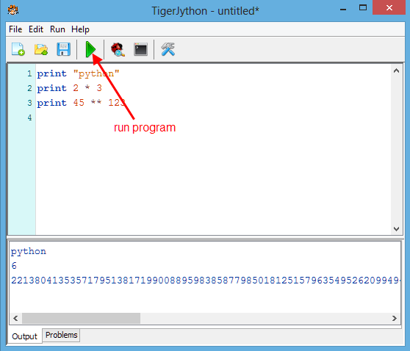The image size is (410, 351).
Task: Click code line 'print 45 ** 123'
Action: coord(81,103)
